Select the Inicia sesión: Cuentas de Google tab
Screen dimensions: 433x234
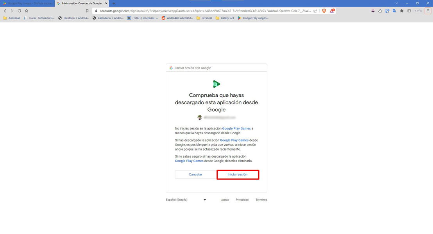[x=82, y=3]
